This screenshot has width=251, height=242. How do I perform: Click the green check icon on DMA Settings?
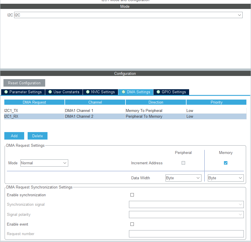[123, 92]
